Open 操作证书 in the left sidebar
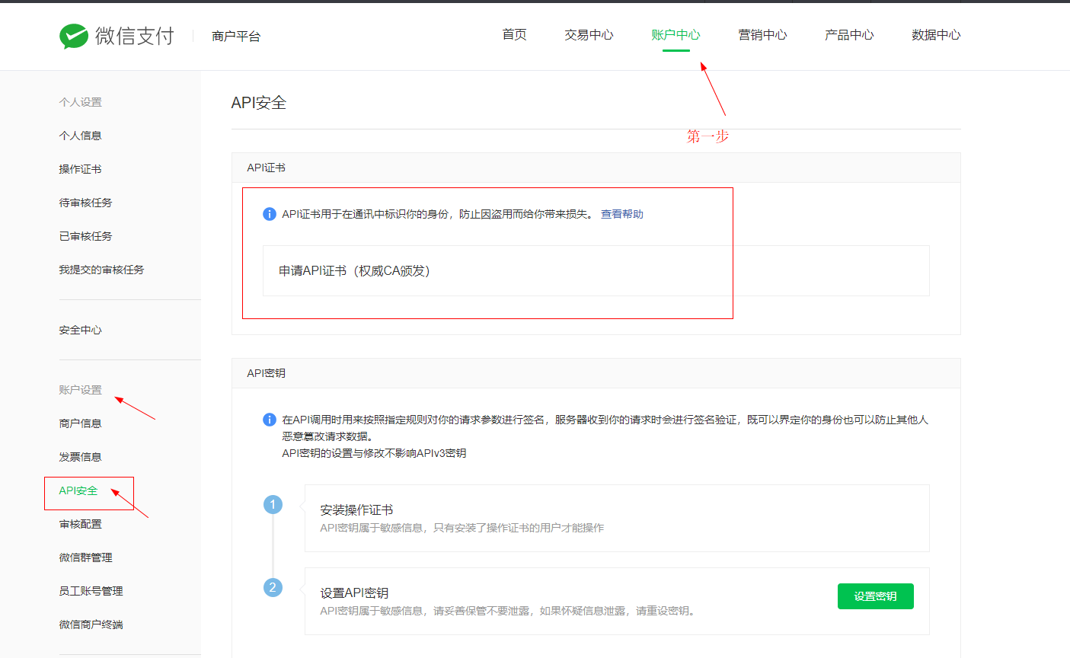Viewport: 1070px width, 658px height. click(80, 169)
